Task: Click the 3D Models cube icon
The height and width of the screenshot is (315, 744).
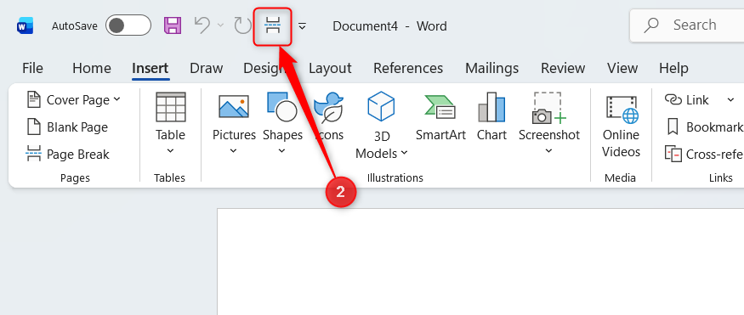Action: pos(381,107)
